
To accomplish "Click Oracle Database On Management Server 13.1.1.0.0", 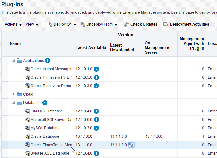I will point(154,136).
